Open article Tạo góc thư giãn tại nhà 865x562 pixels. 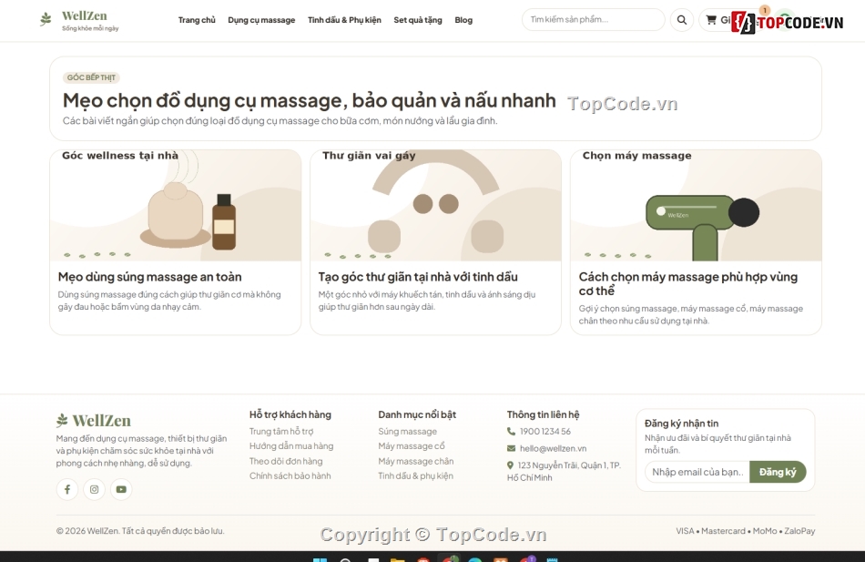pos(418,277)
